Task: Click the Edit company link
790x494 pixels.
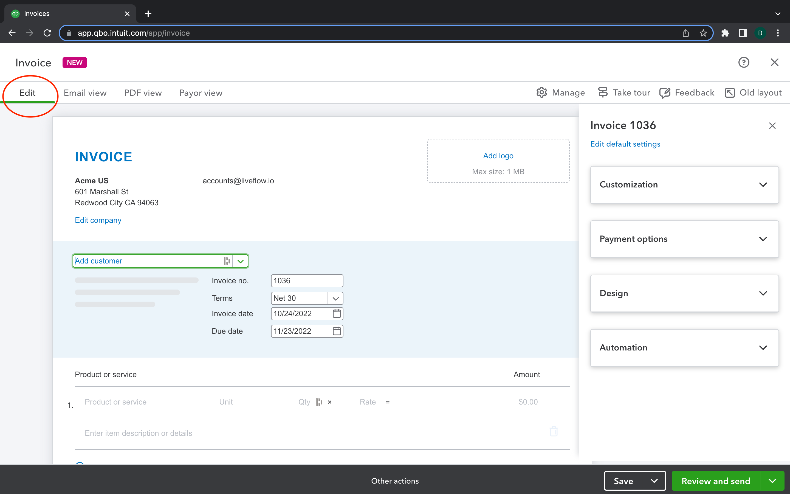Action: pos(98,220)
